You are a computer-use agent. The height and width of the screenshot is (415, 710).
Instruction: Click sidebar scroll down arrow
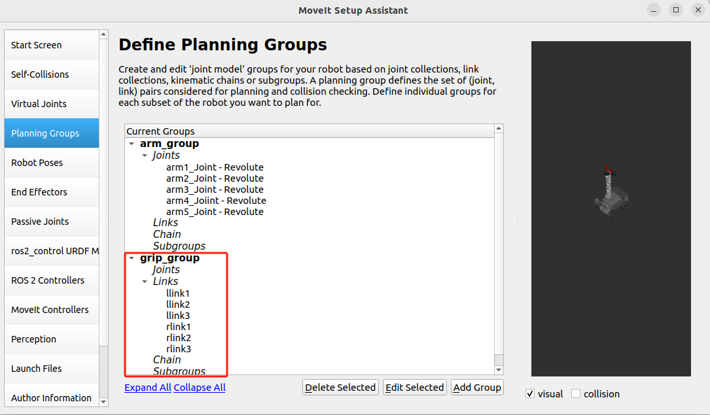[103, 402]
